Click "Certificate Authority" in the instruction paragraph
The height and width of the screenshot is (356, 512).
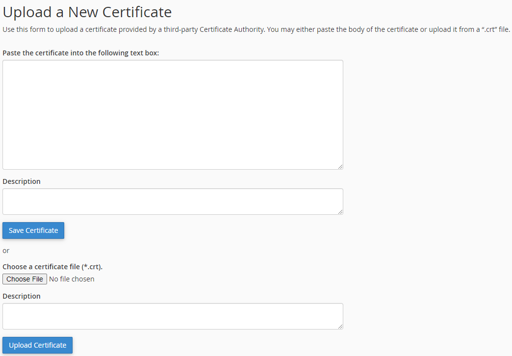pos(231,29)
